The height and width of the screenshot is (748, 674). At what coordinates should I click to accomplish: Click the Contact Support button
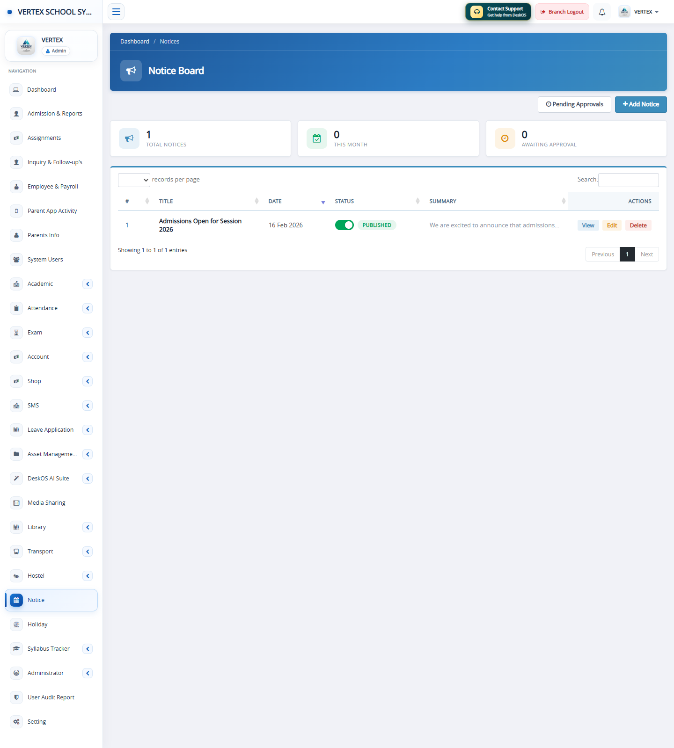[498, 12]
